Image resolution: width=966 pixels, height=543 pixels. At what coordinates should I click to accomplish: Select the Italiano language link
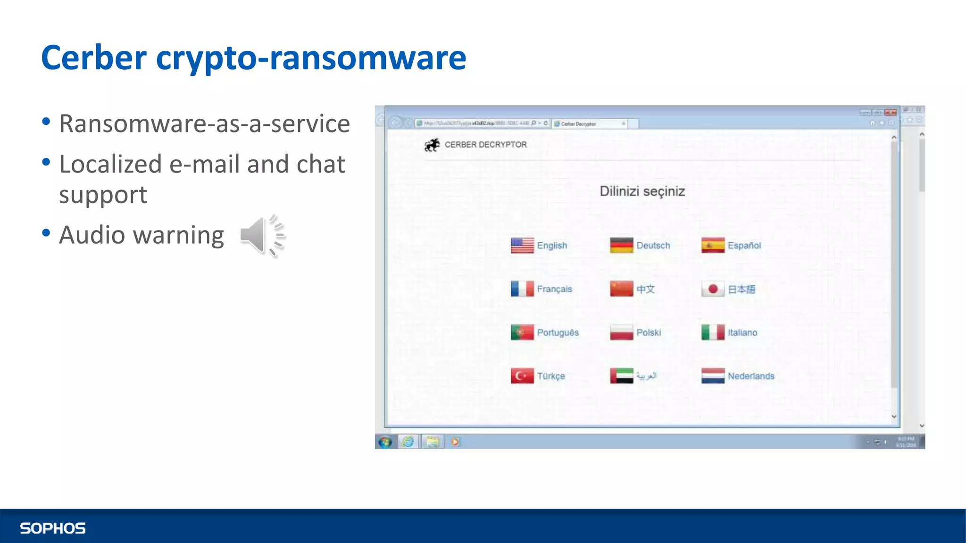[742, 332]
